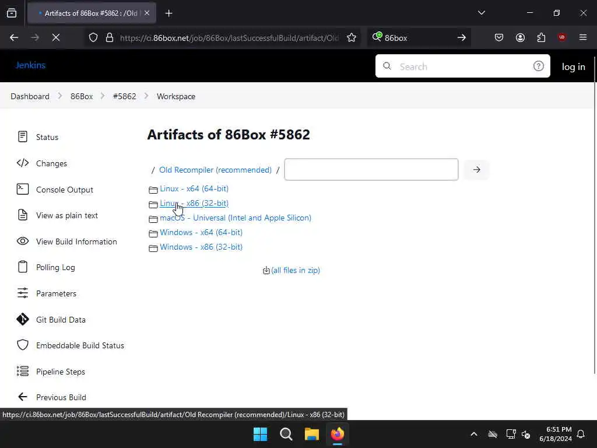Click the site padlock security icon
The height and width of the screenshot is (448, 597).
(x=110, y=37)
